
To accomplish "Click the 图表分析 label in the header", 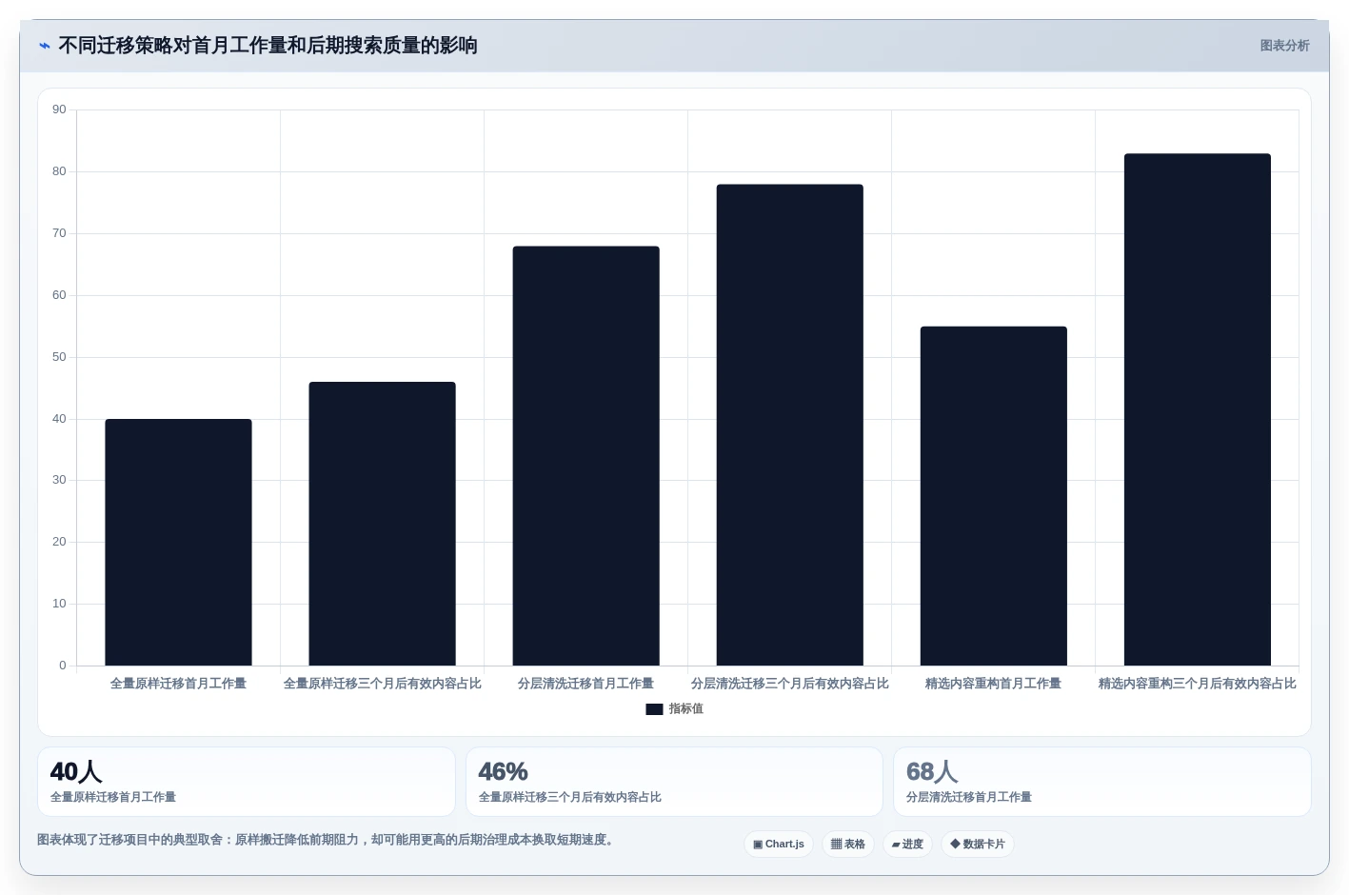I will pyautogui.click(x=1284, y=46).
